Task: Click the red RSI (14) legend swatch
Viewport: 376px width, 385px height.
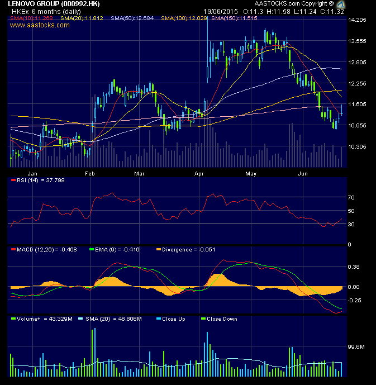Action: [x=13, y=180]
